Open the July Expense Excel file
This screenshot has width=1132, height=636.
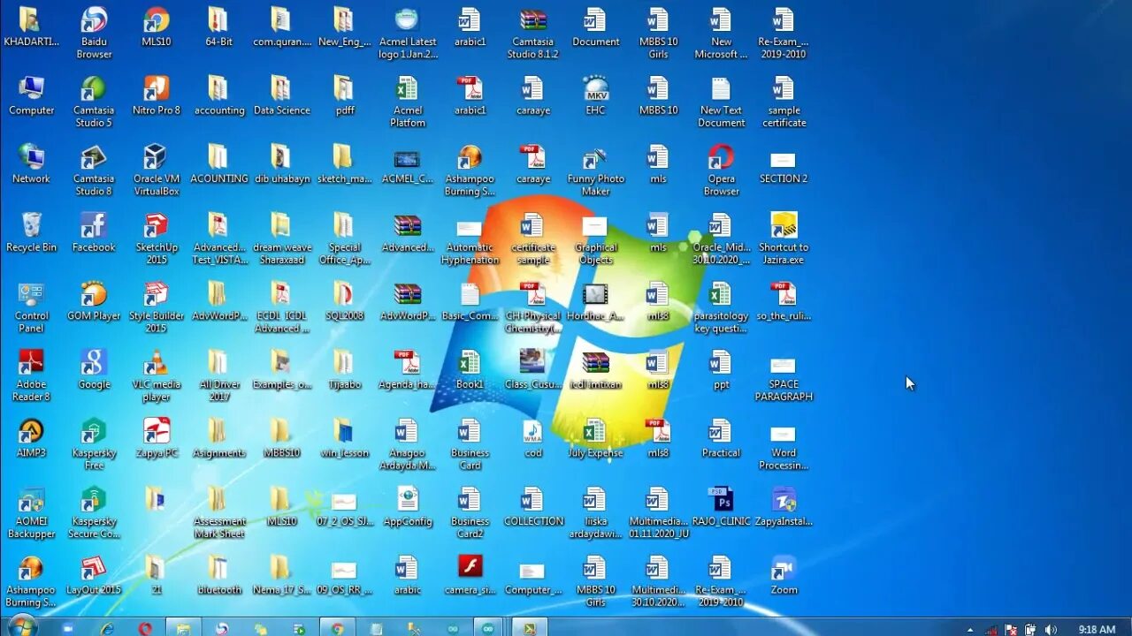(595, 438)
